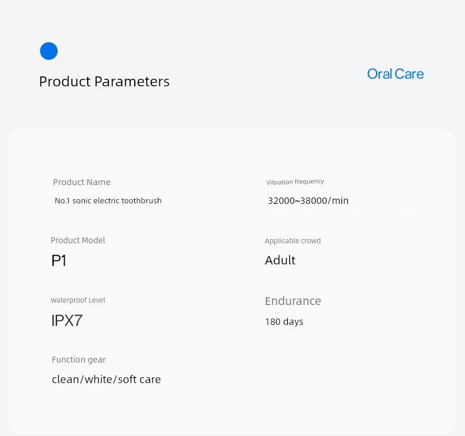Click the word Parameters in the heading
The height and width of the screenshot is (436, 465).
point(132,82)
